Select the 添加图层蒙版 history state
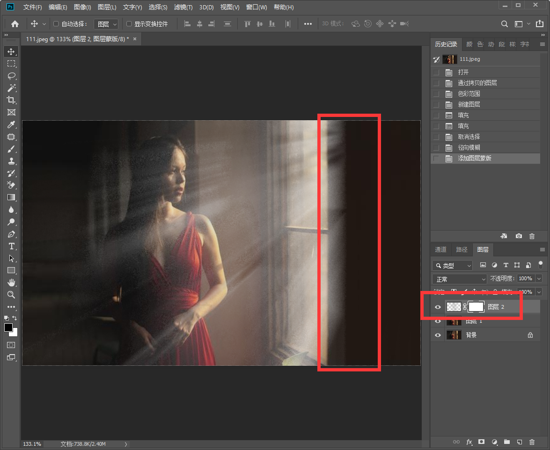The width and height of the screenshot is (550, 450). tap(485, 159)
